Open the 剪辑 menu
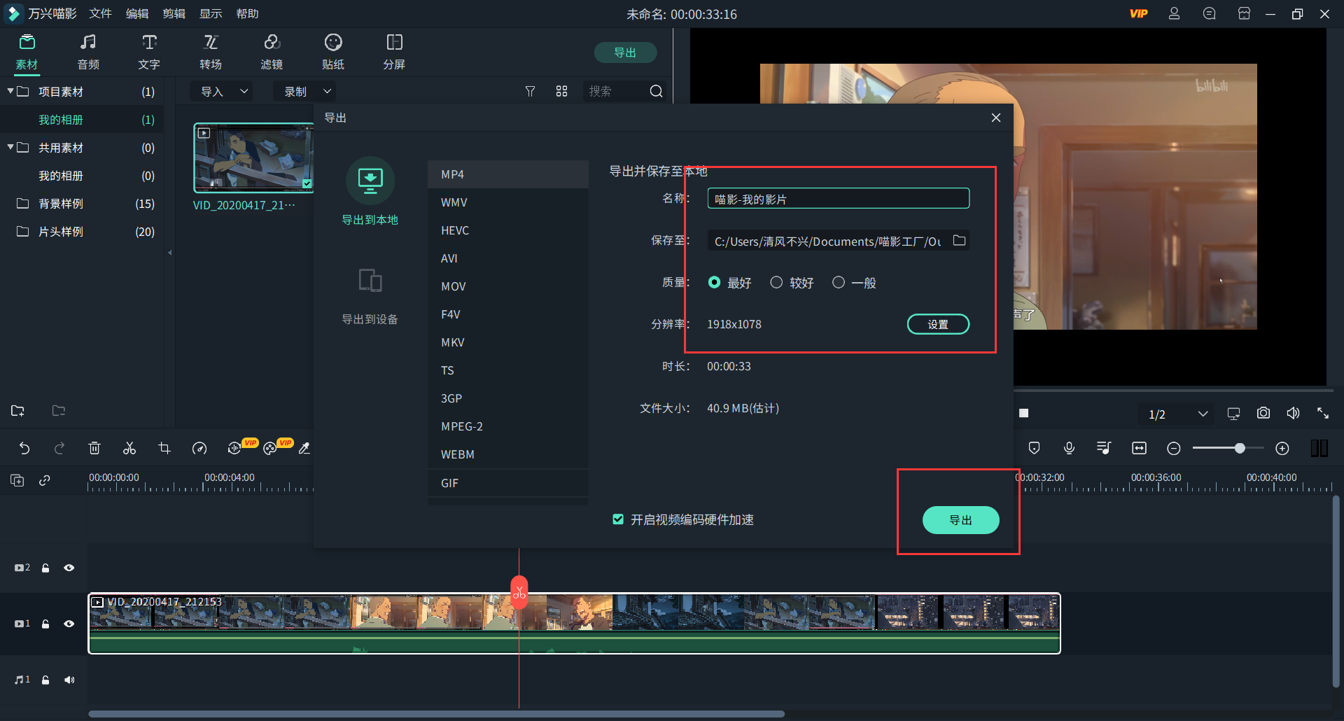This screenshot has width=1344, height=721. (174, 14)
